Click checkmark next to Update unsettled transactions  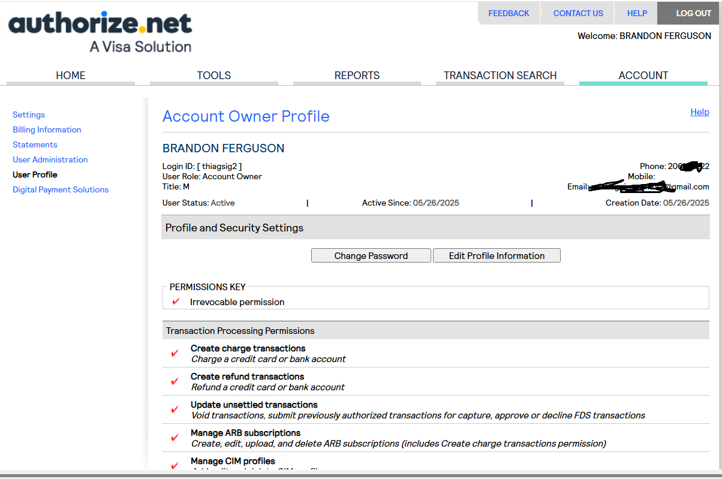pyautogui.click(x=175, y=409)
